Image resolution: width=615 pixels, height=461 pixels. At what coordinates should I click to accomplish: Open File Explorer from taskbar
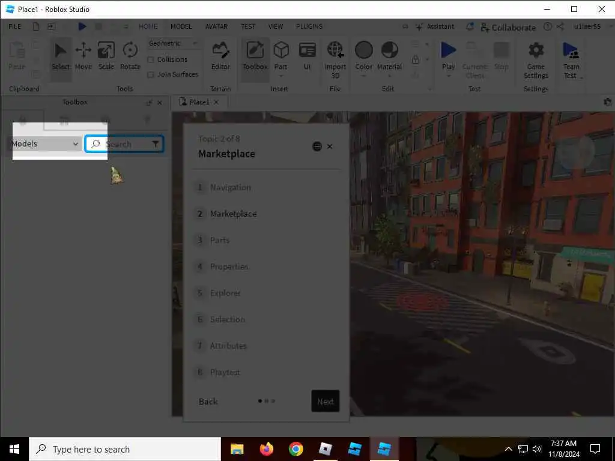coord(237,449)
